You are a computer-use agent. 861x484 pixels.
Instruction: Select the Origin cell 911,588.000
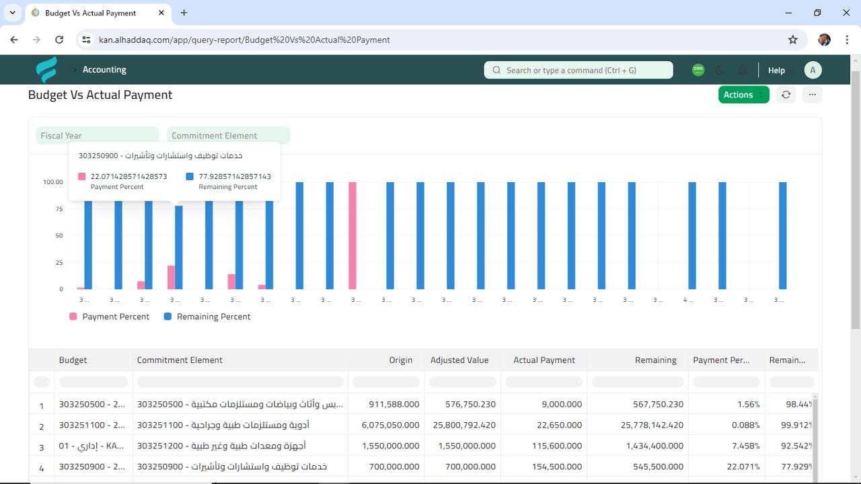(x=386, y=405)
